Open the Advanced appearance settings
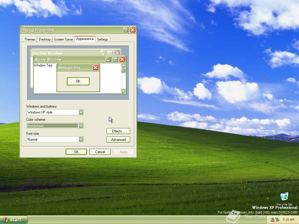Screen dimensions: 299x224 (x=118, y=140)
